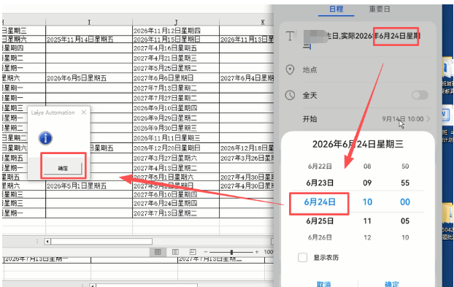
Task: Click cell 2026年5月1日星期五
Action: (89, 186)
